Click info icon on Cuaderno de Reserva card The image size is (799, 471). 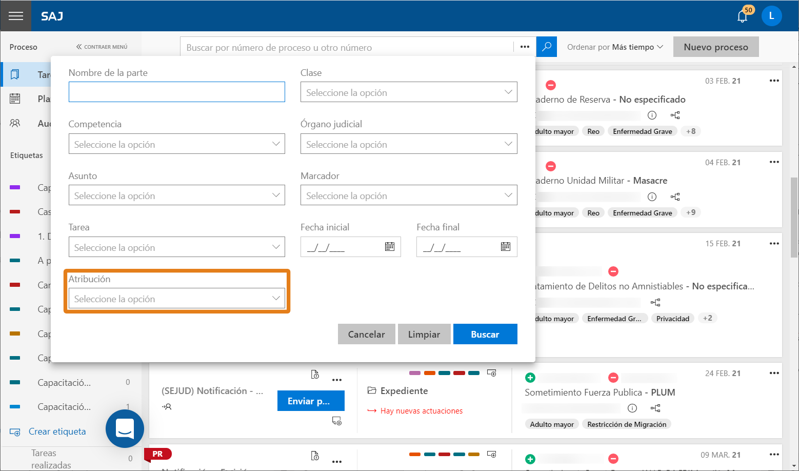tap(652, 115)
